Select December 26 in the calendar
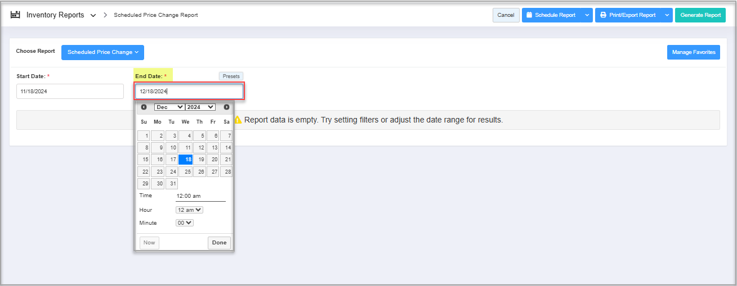737x286 pixels. tap(199, 172)
